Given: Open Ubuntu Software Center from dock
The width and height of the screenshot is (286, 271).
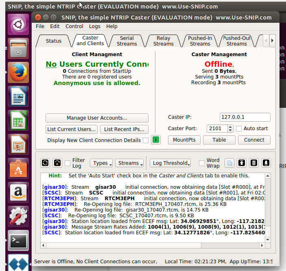Looking at the screenshot, I should 18,168.
